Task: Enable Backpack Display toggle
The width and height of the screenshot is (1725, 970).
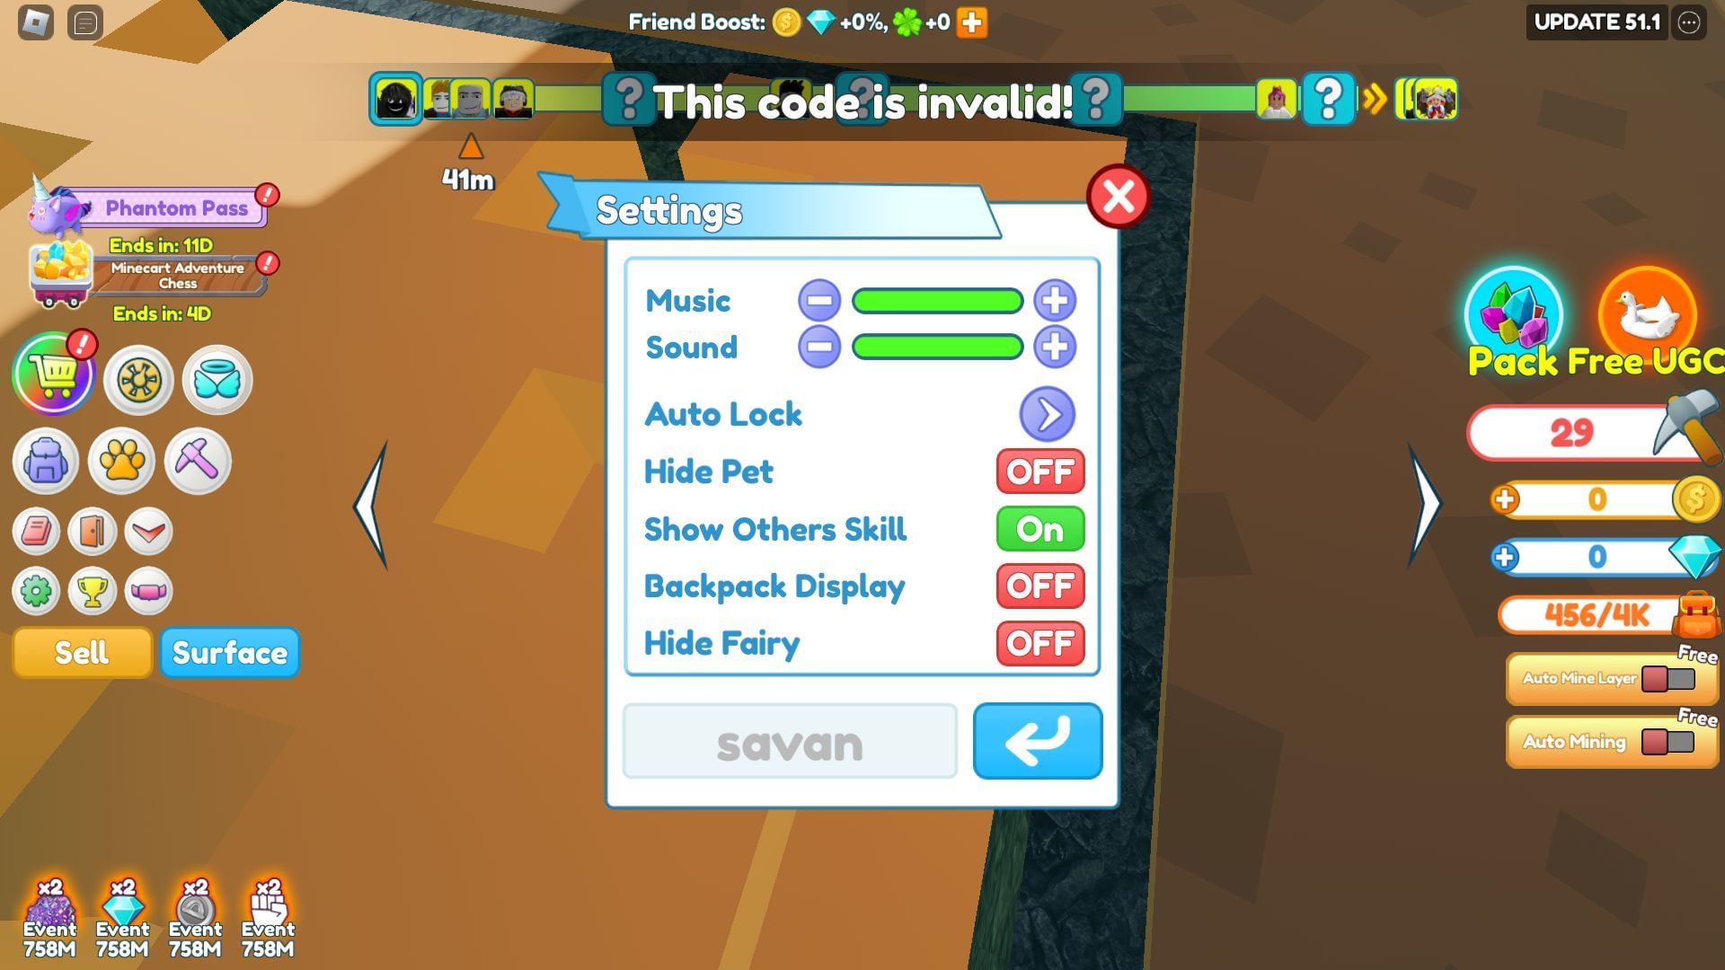Action: [1039, 585]
